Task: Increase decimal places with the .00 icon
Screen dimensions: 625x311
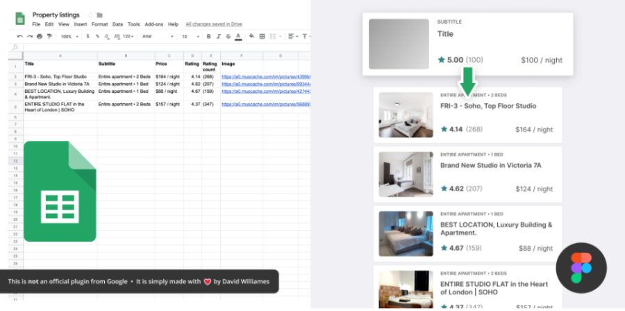Action: coord(117,36)
